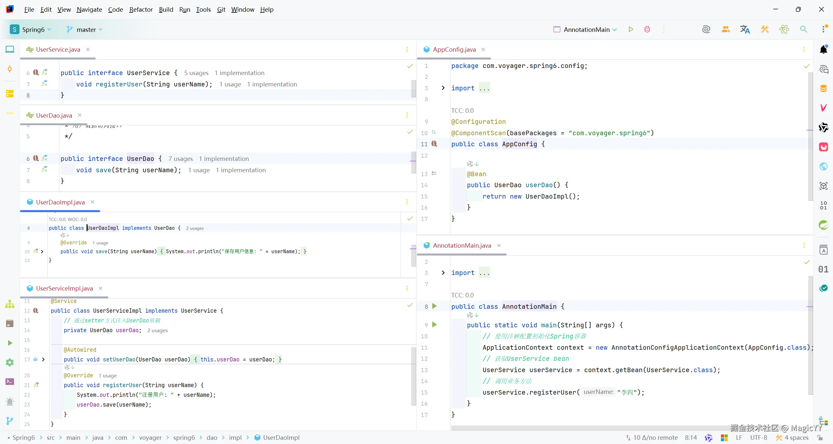Open the Terminal tool window
This screenshot has width=833, height=444.
coord(10,382)
